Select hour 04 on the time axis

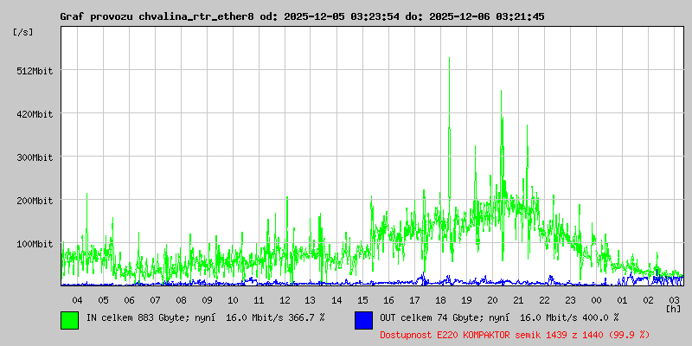tap(77, 299)
